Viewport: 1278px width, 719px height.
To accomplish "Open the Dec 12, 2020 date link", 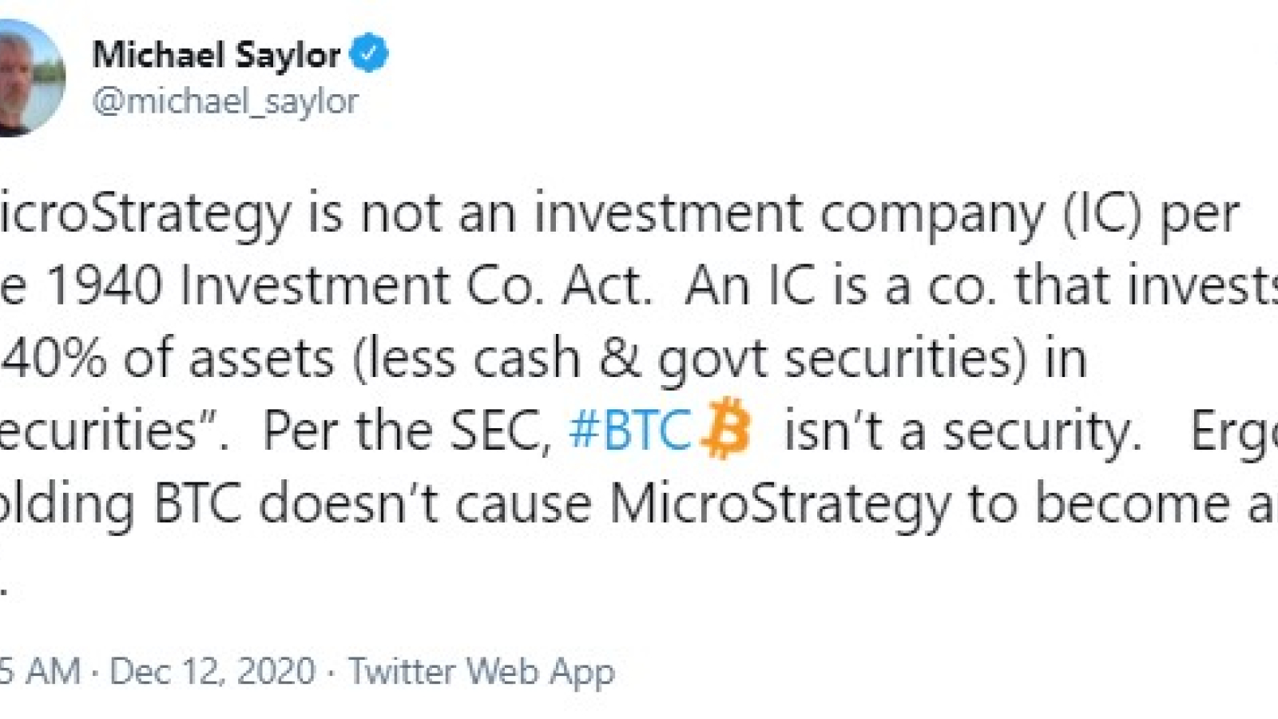I will [x=212, y=670].
